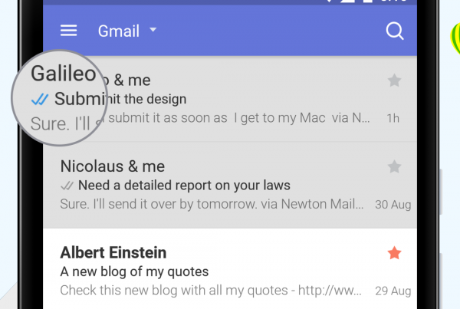Click the 29 Aug date label

[x=393, y=291]
